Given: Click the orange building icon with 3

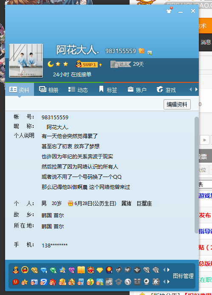Looking at the screenshot, I should pyautogui.click(x=62, y=282).
